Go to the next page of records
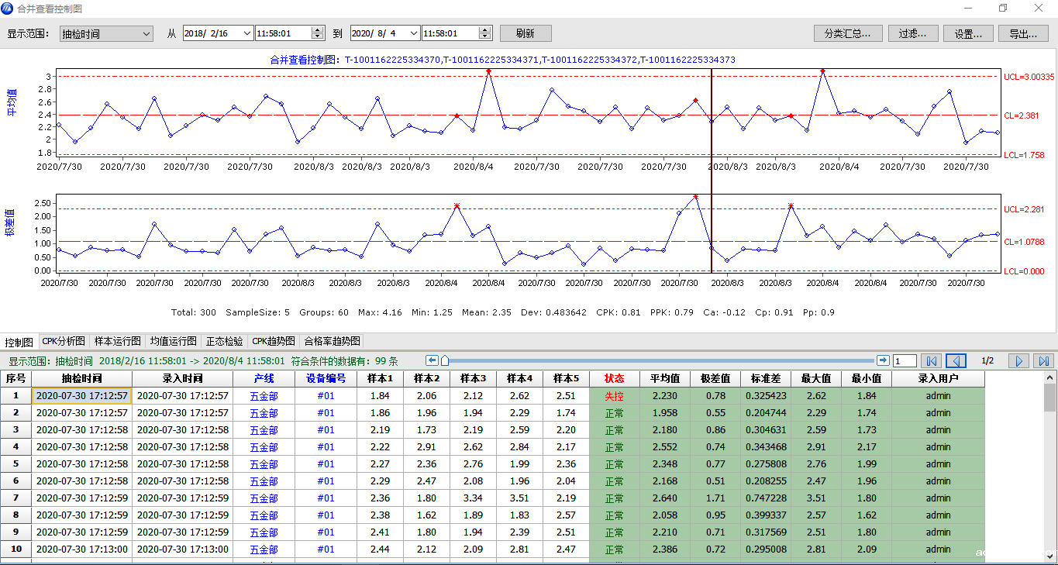Screen dimensions: 1058x565 click(1020, 361)
